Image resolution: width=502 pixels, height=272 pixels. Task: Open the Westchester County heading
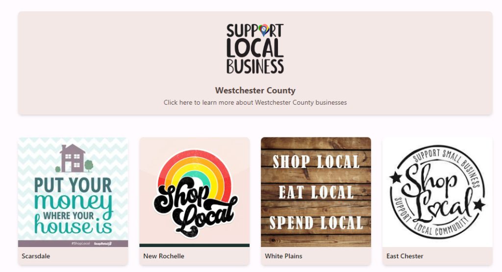tap(255, 91)
